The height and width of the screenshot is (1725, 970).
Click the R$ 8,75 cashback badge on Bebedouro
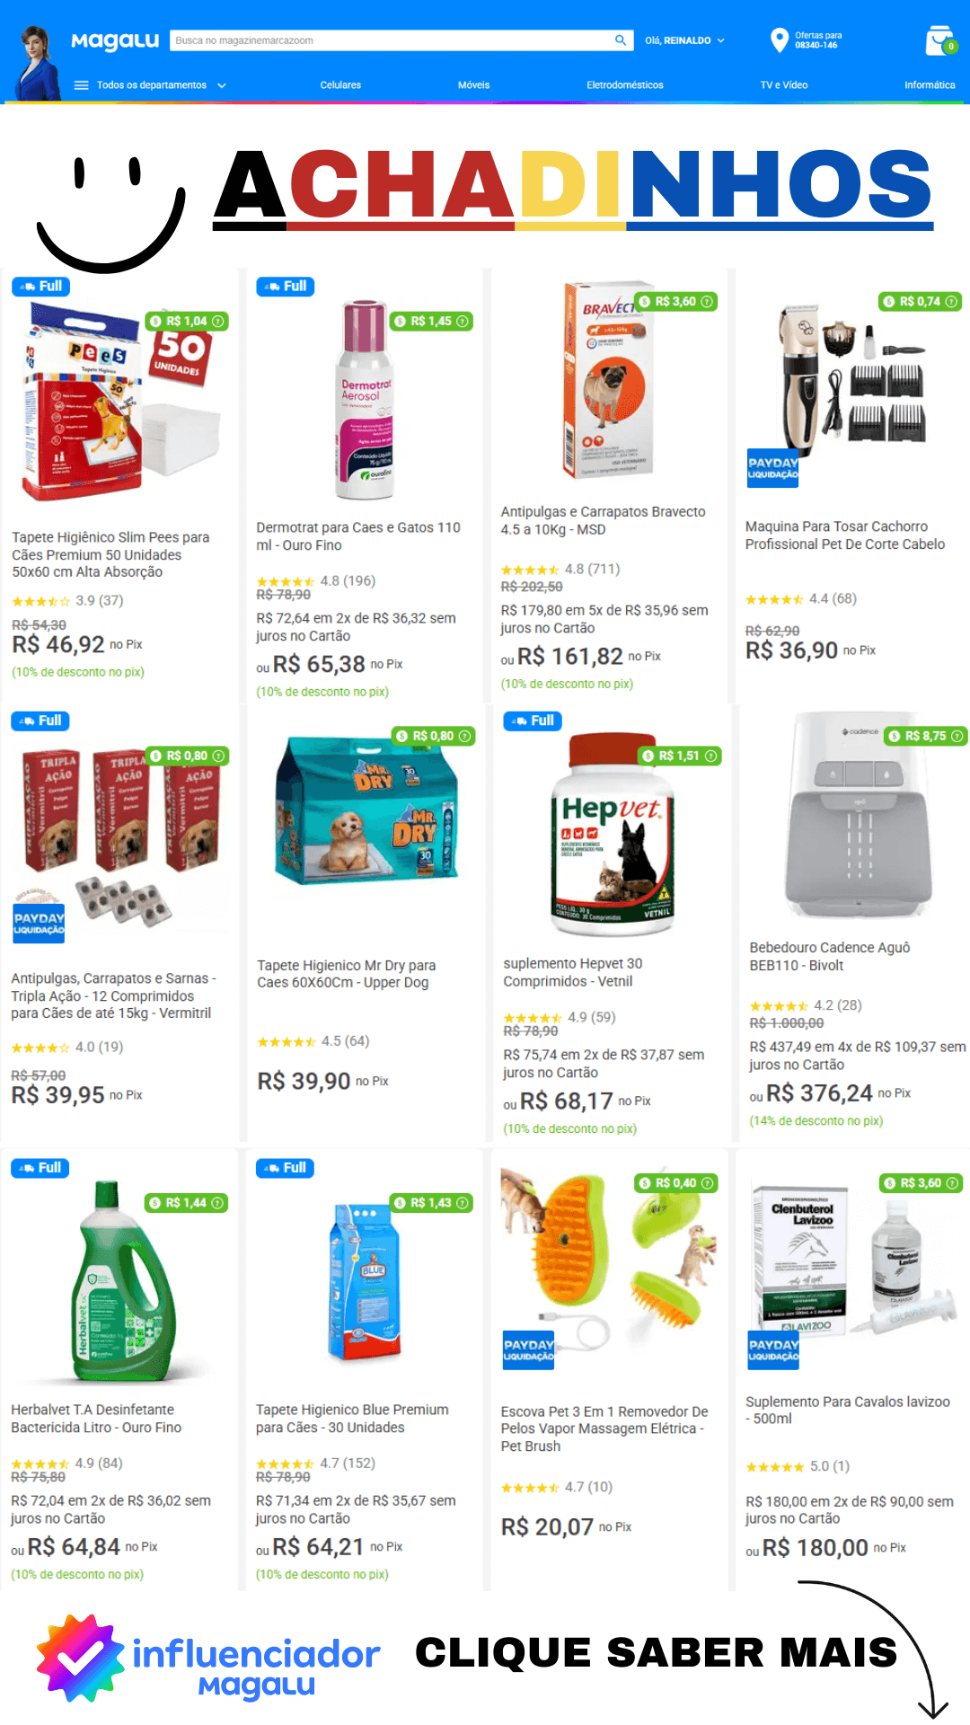click(x=925, y=736)
